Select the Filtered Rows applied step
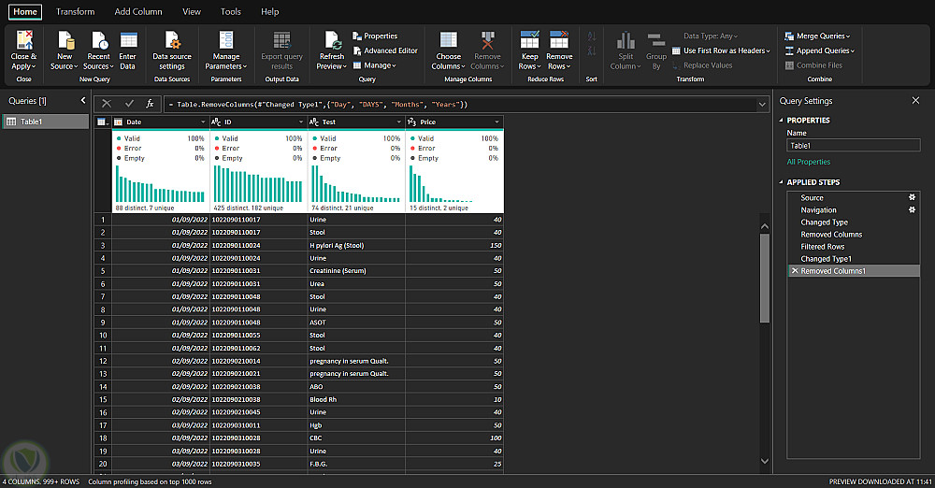This screenshot has width=935, height=488. pos(823,247)
